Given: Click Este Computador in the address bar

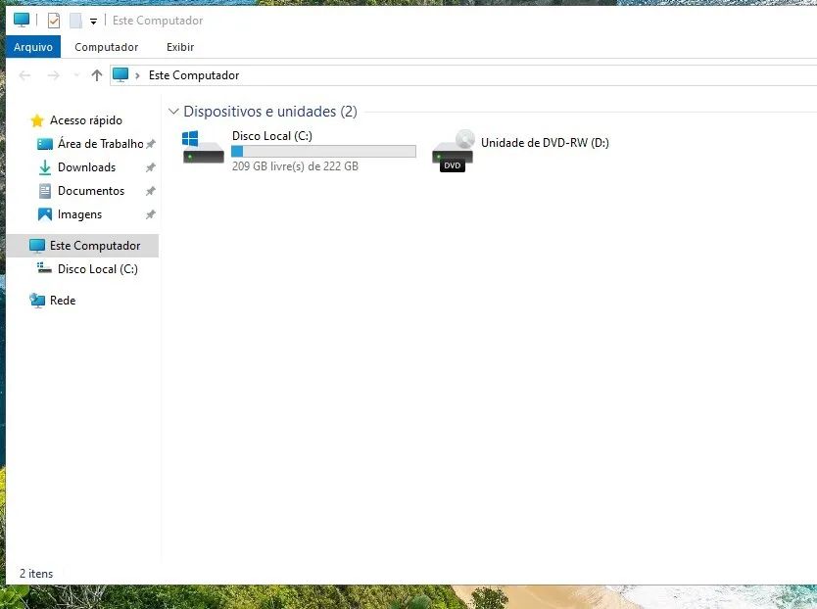Looking at the screenshot, I should (x=194, y=75).
